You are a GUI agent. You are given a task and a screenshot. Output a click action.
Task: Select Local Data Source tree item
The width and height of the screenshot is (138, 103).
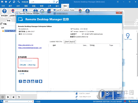tap(9, 31)
